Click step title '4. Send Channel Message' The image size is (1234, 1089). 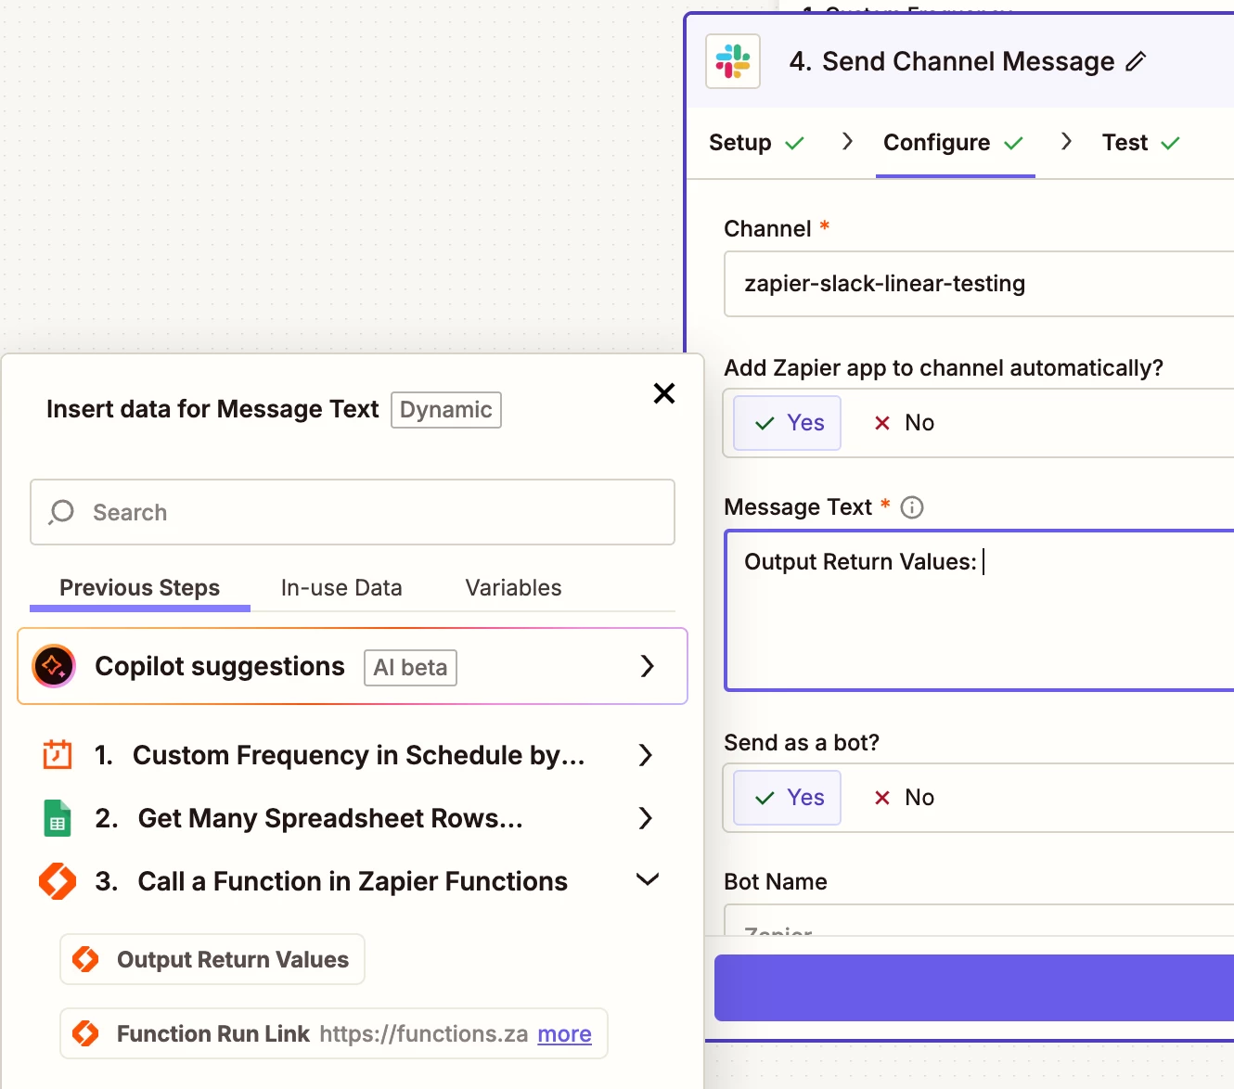point(952,61)
